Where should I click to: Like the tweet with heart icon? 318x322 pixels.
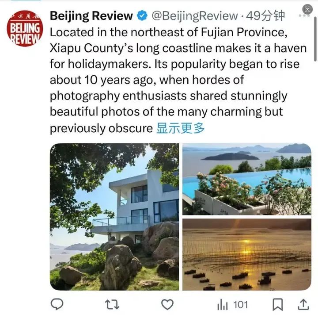167,304
